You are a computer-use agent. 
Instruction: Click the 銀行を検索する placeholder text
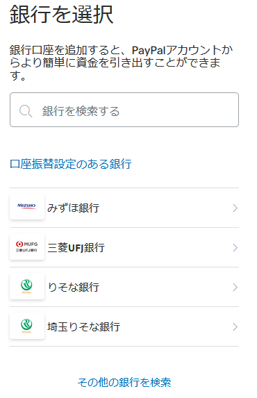pos(81,111)
